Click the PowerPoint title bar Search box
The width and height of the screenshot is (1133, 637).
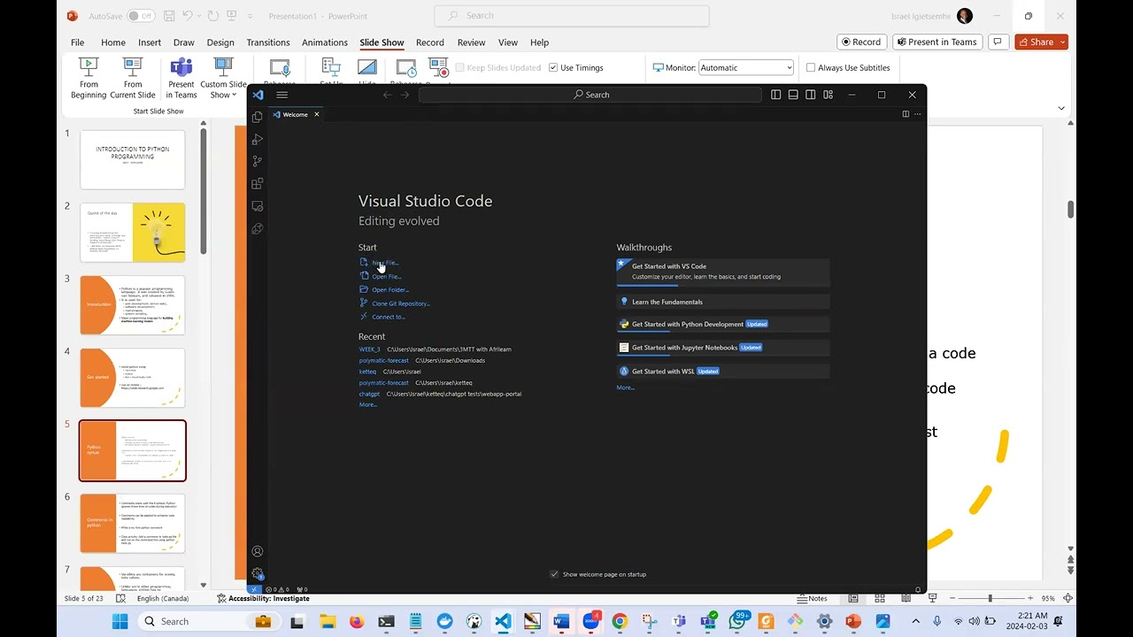point(572,15)
